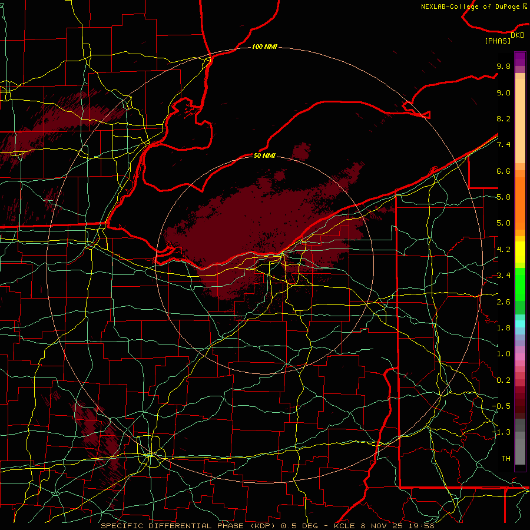Click the -0.5 value on the color scale
530x530 pixels.
[501, 406]
